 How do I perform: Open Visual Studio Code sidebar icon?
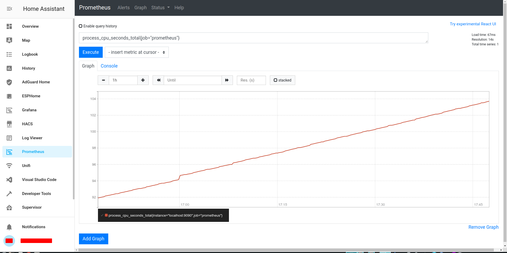[x=9, y=180]
